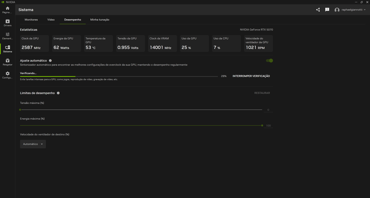The width and height of the screenshot is (370, 198).
Task: Click the Tensão máxima value field
Action: pos(268,110)
